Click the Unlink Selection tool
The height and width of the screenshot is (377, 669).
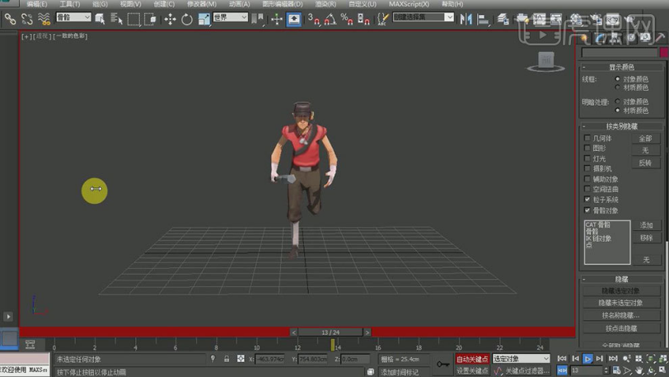27,19
